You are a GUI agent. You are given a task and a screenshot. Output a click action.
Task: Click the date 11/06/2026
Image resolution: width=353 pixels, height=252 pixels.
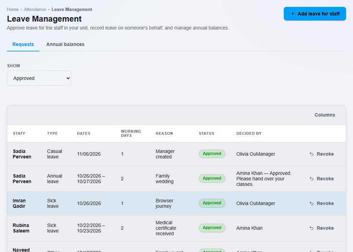click(x=89, y=154)
